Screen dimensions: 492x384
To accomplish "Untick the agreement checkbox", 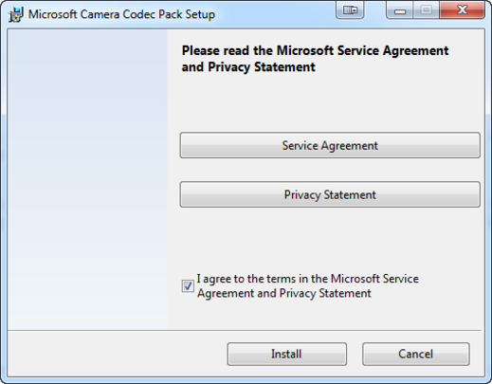I will 188,286.
